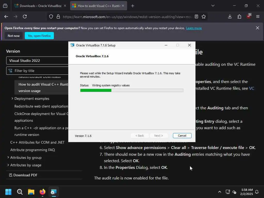Click the installer progress bar
The height and width of the screenshot is (198, 264).
click(132, 90)
